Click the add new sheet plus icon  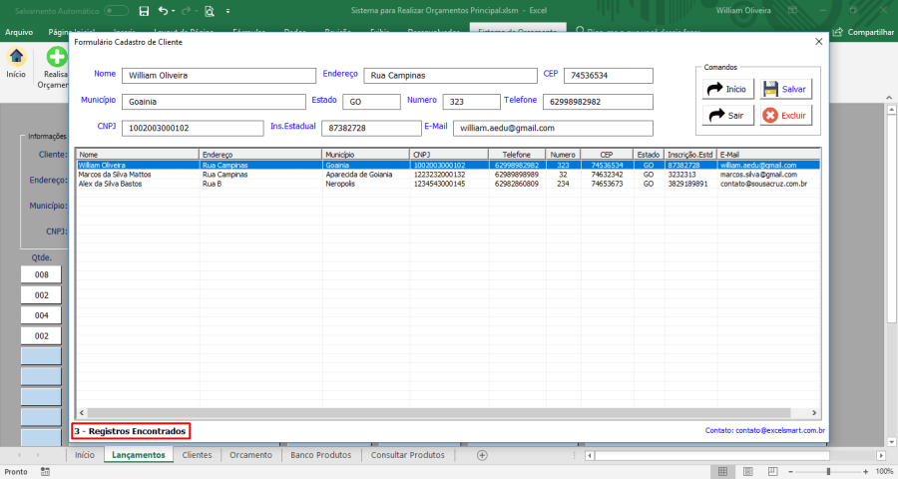pyautogui.click(x=482, y=455)
